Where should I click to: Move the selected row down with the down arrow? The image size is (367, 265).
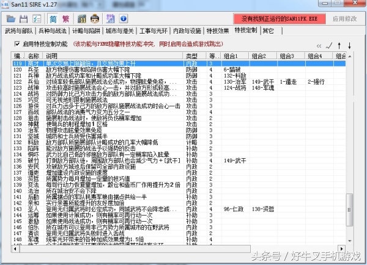click(x=349, y=45)
